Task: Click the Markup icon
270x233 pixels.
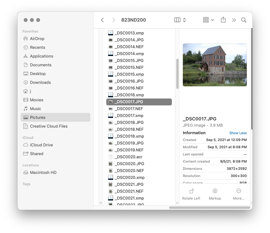Action: pyautogui.click(x=215, y=191)
